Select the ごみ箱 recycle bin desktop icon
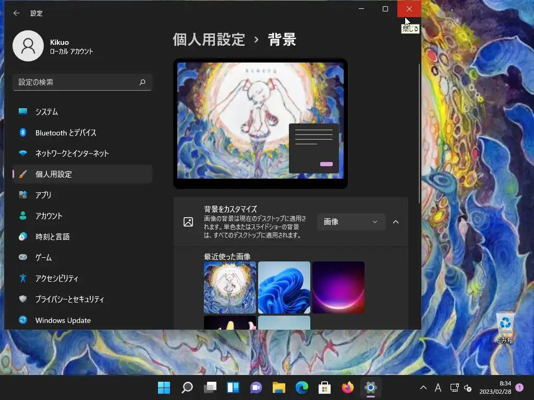This screenshot has height=400, width=534. (x=505, y=328)
